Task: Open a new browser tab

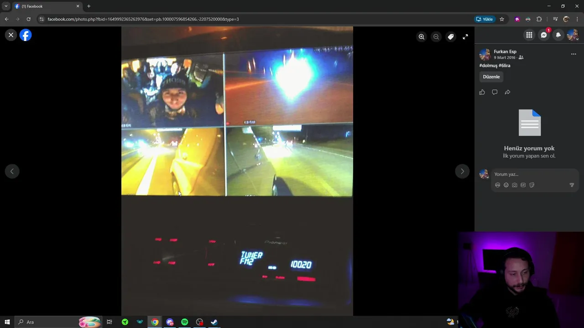Action: coord(89,6)
